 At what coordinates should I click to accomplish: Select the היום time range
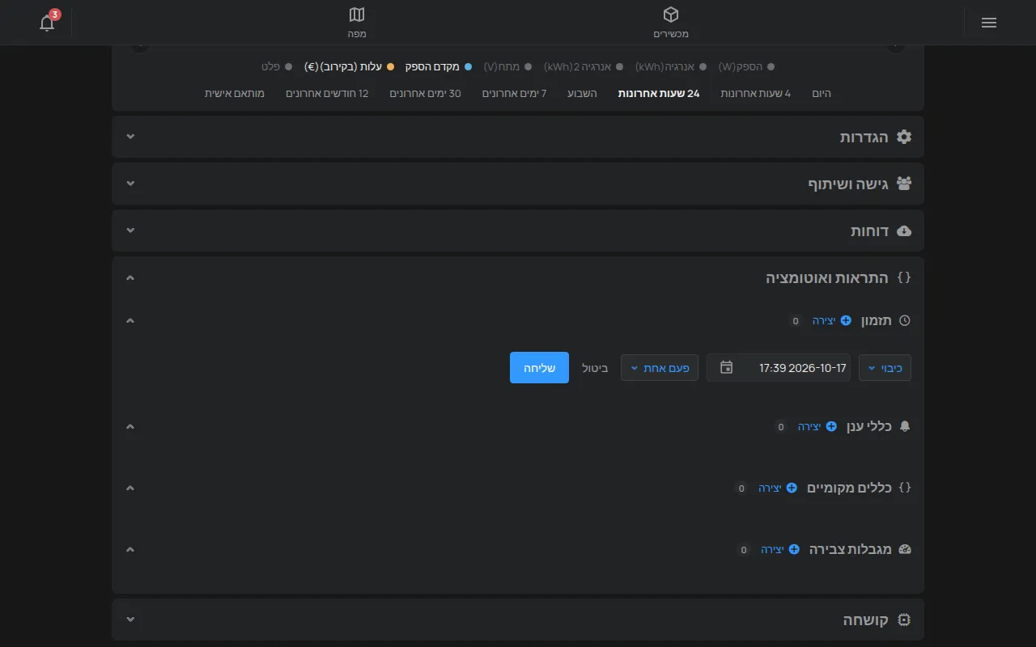point(822,93)
